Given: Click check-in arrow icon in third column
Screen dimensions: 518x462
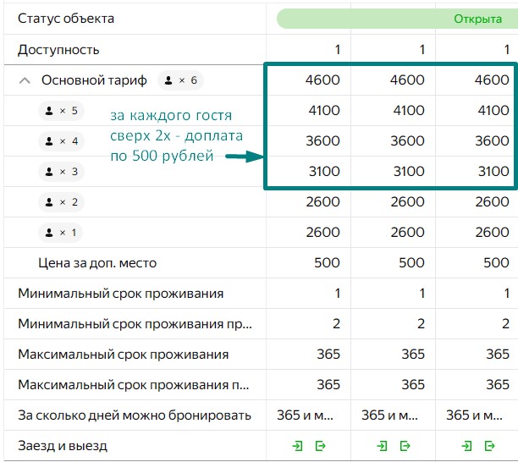Looking at the screenshot, I should click(x=466, y=446).
